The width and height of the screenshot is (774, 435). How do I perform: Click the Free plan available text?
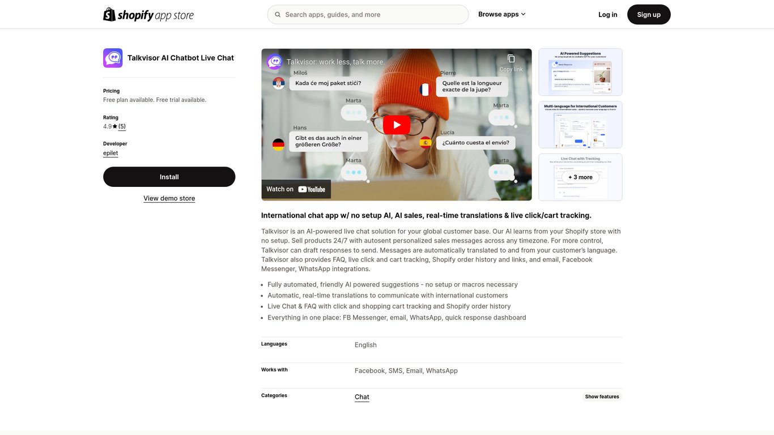(x=155, y=100)
